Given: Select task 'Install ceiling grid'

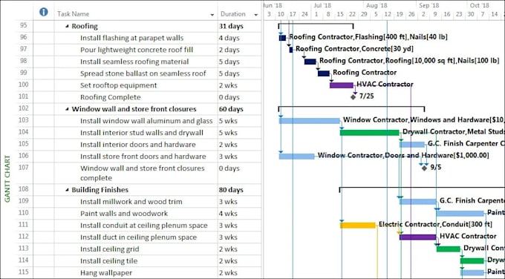Looking at the screenshot, I should [110, 249].
